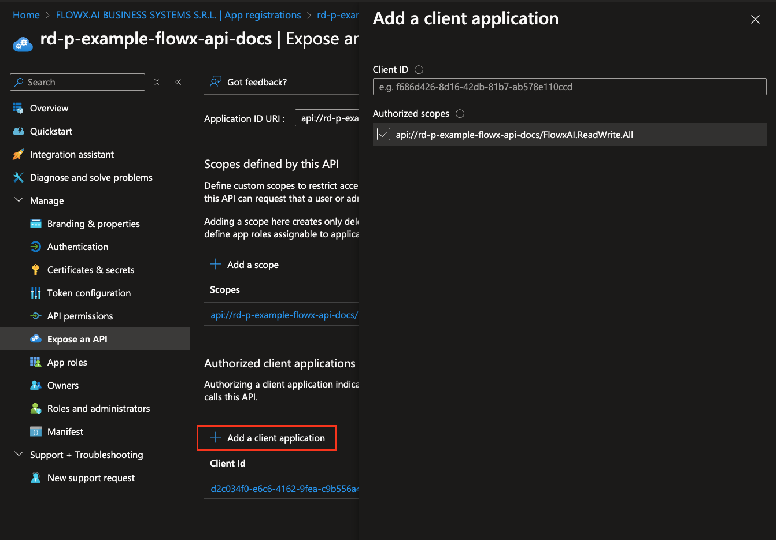Click the Integration assistant rocket icon

pos(19,154)
